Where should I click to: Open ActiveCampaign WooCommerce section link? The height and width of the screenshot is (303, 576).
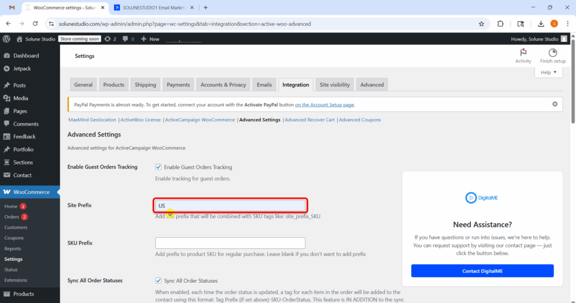[200, 120]
